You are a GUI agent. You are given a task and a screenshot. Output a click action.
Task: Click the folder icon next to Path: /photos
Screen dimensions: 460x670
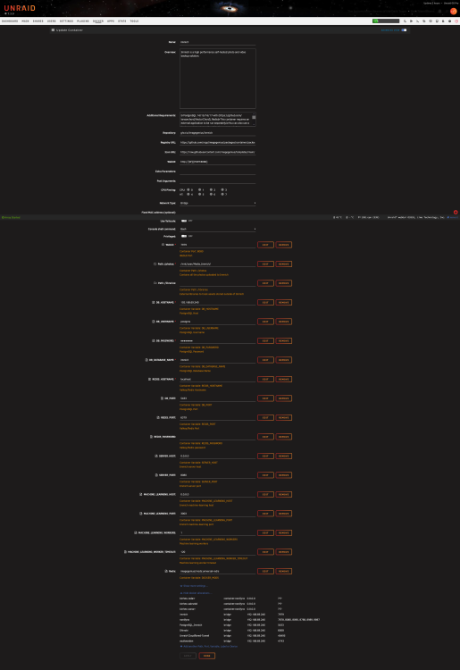[155, 264]
